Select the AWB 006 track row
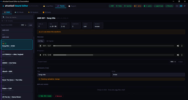 pos(17,36)
